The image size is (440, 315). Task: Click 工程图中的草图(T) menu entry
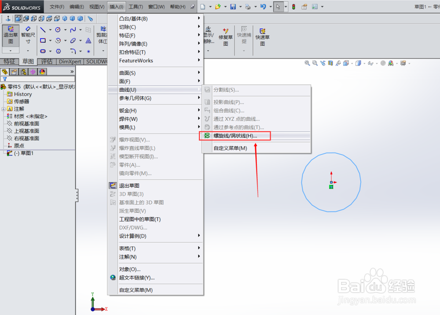tap(140, 219)
